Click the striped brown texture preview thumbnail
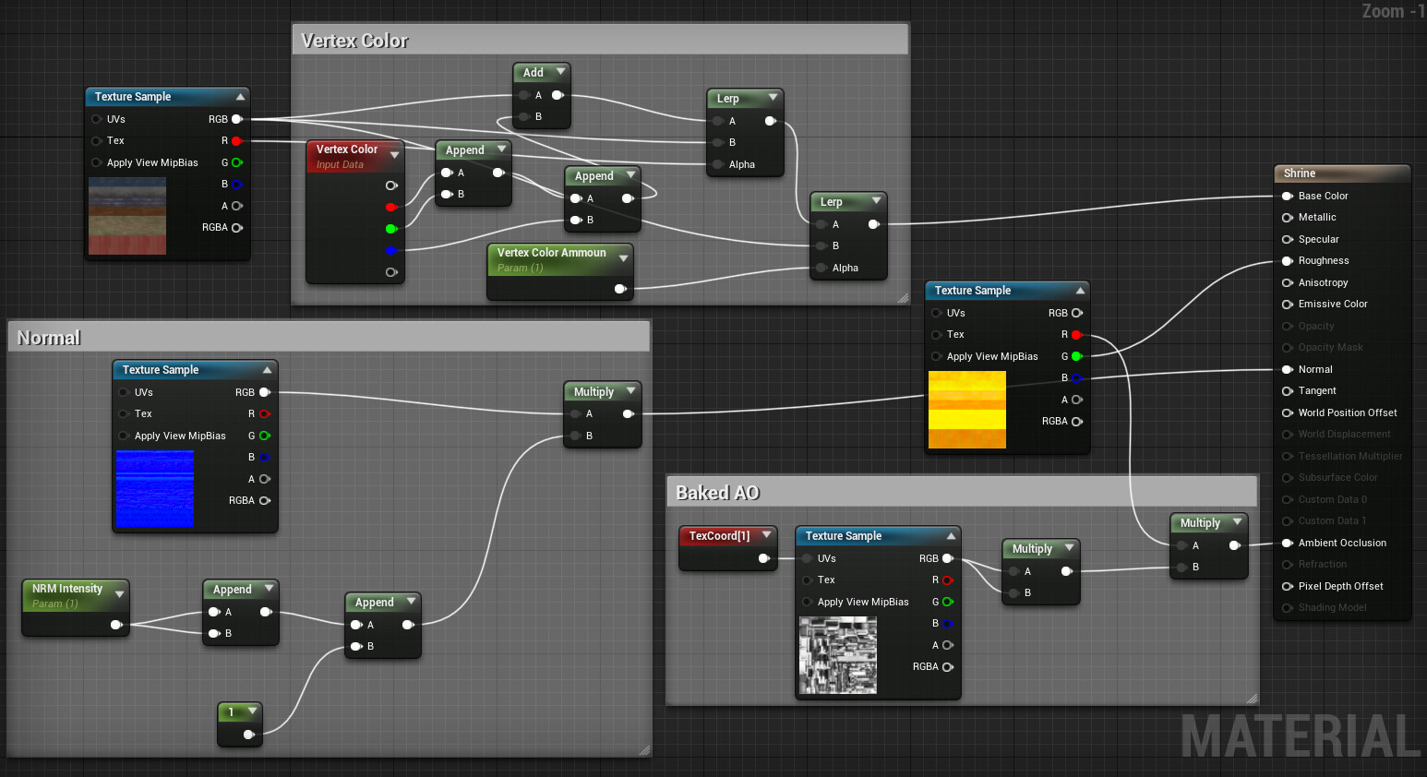Image resolution: width=1427 pixels, height=777 pixels. click(x=127, y=216)
